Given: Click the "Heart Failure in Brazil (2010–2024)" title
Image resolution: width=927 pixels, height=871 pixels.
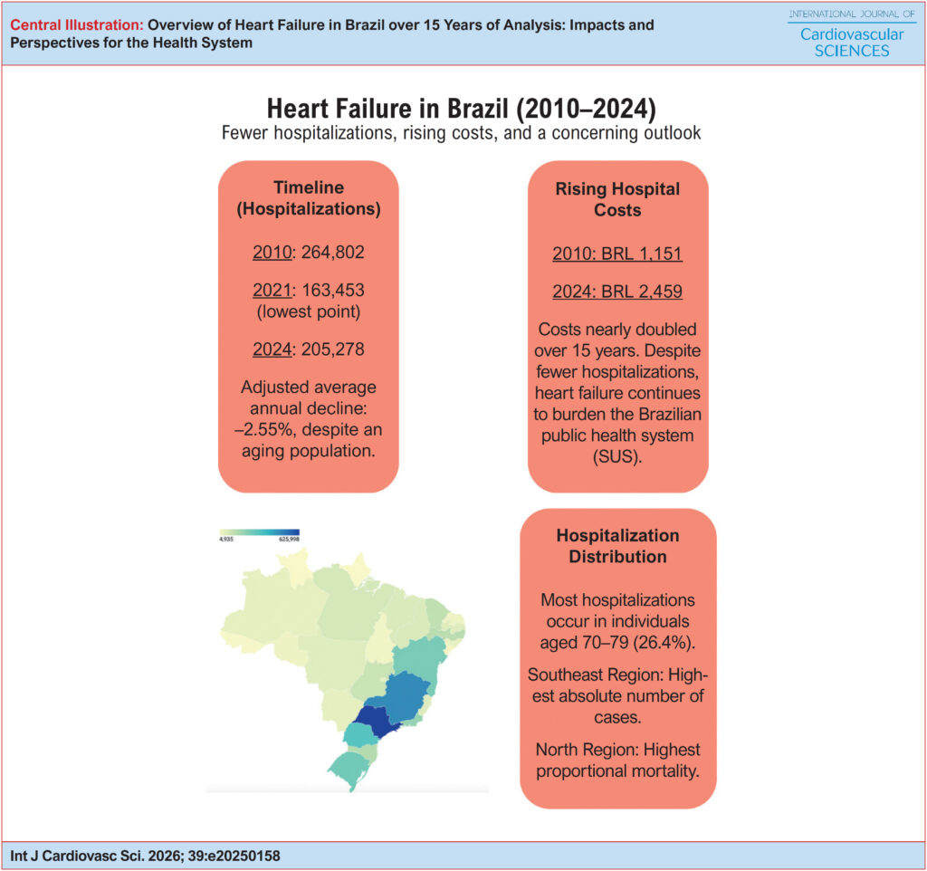Looking at the screenshot, I should pyautogui.click(x=461, y=109).
